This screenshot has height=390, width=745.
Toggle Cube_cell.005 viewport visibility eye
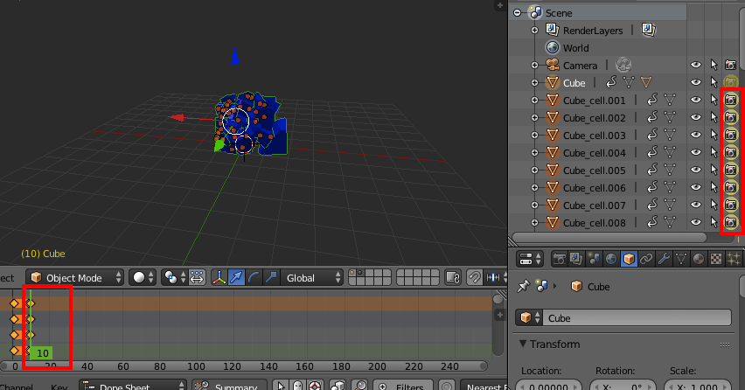click(696, 170)
